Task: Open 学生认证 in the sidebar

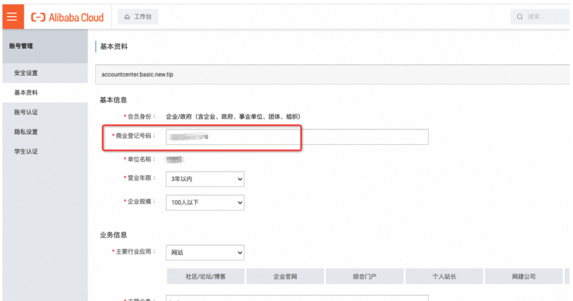Action: click(45, 151)
